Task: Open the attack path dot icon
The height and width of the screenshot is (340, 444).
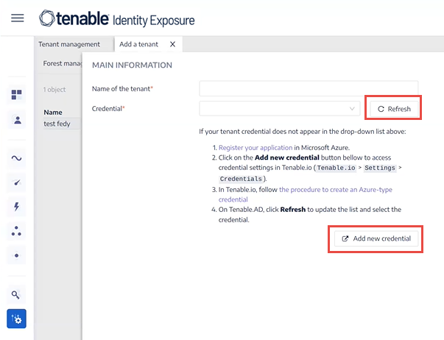Action: pos(16,255)
